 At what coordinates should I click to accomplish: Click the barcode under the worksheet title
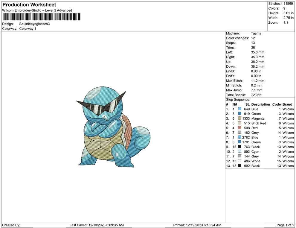tap(42, 17)
